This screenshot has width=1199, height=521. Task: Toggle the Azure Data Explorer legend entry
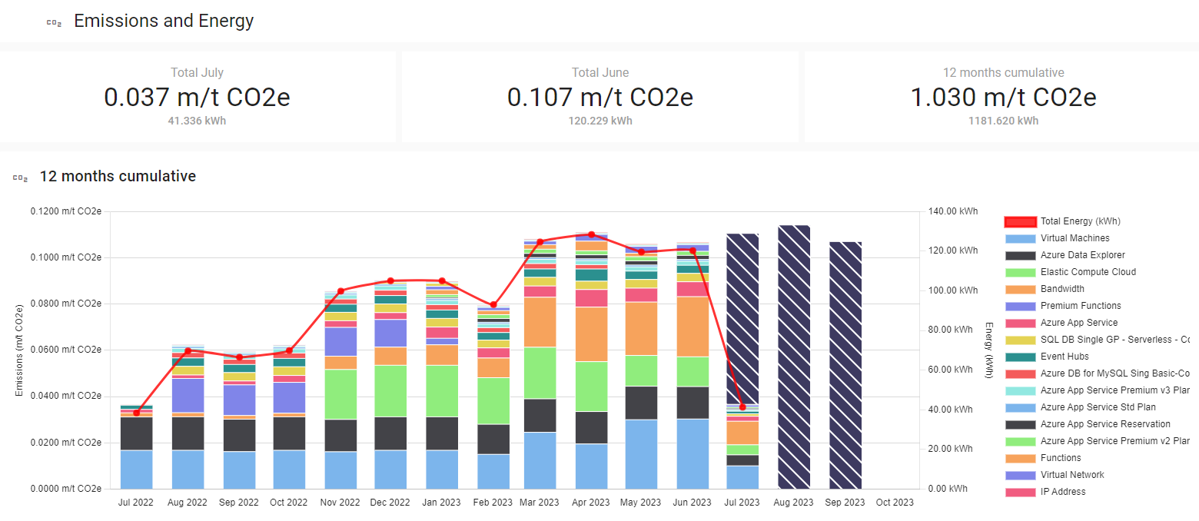(x=1082, y=255)
